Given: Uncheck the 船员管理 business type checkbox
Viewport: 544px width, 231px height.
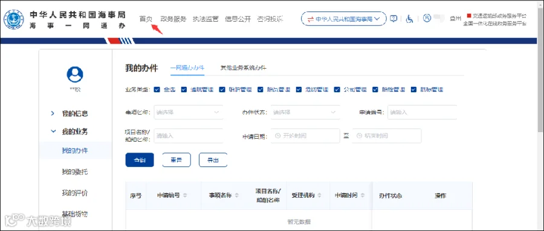Looking at the screenshot, I should click(x=261, y=89).
